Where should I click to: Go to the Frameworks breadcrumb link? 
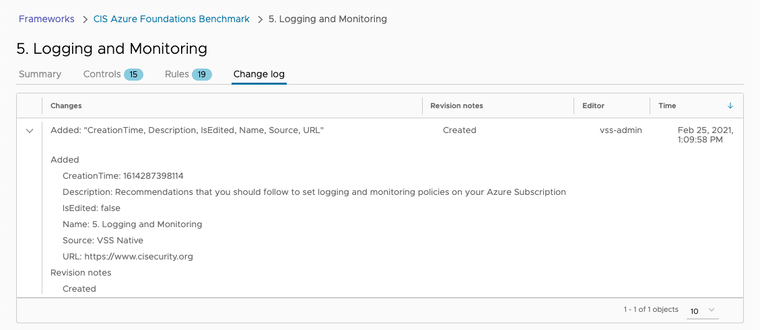pos(46,19)
